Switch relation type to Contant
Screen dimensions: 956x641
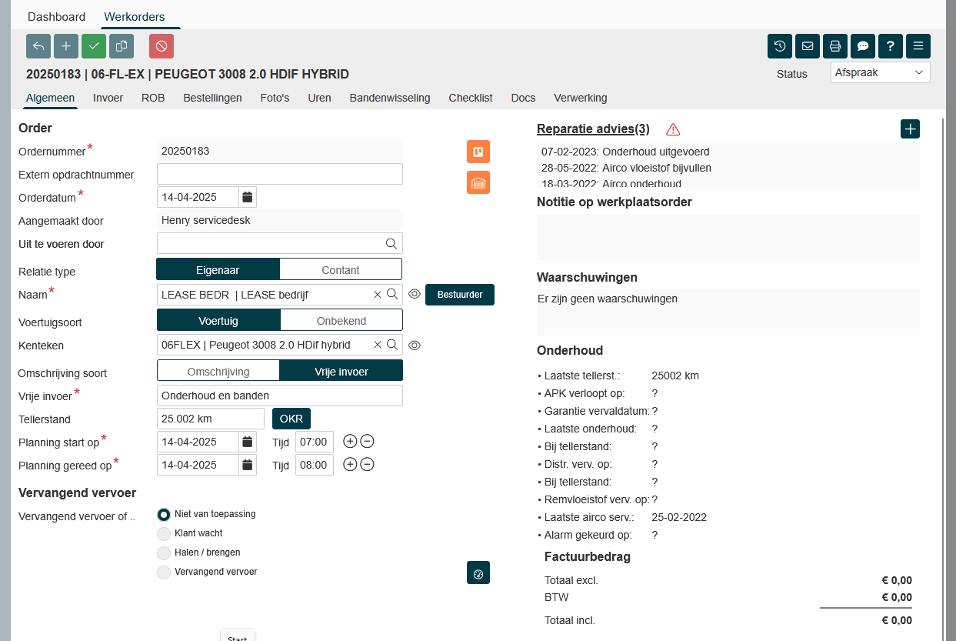(340, 270)
